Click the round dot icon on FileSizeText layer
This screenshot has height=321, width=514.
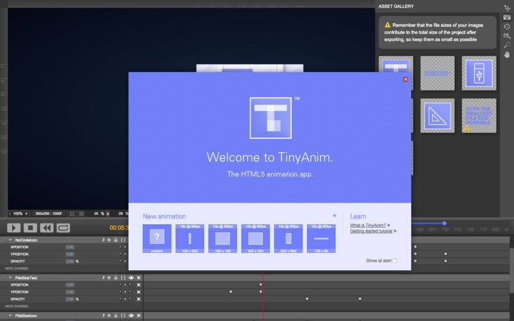point(109,278)
